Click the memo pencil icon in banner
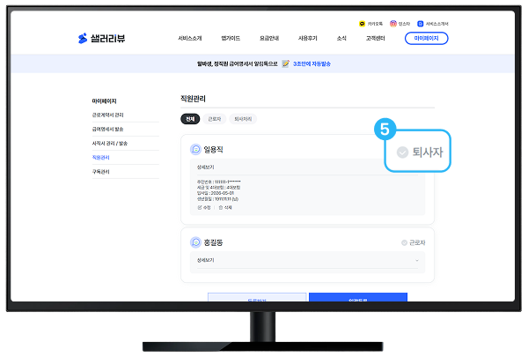This screenshot has width=528, height=357. pos(285,63)
